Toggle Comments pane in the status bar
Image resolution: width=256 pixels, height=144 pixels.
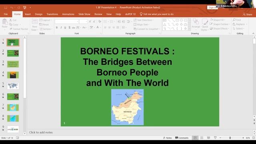tap(182, 138)
